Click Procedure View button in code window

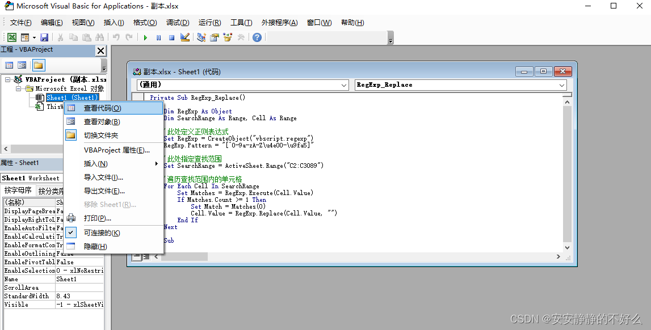point(137,257)
